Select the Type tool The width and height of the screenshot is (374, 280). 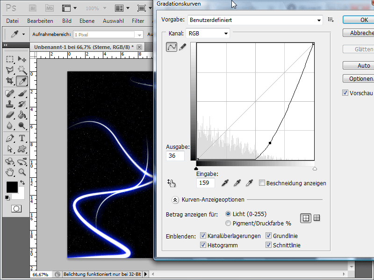(22, 138)
